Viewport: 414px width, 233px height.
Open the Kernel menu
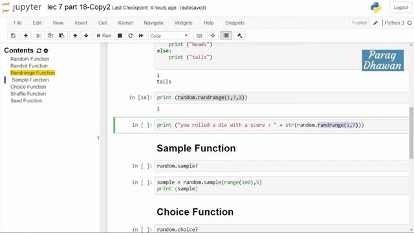[125, 23]
